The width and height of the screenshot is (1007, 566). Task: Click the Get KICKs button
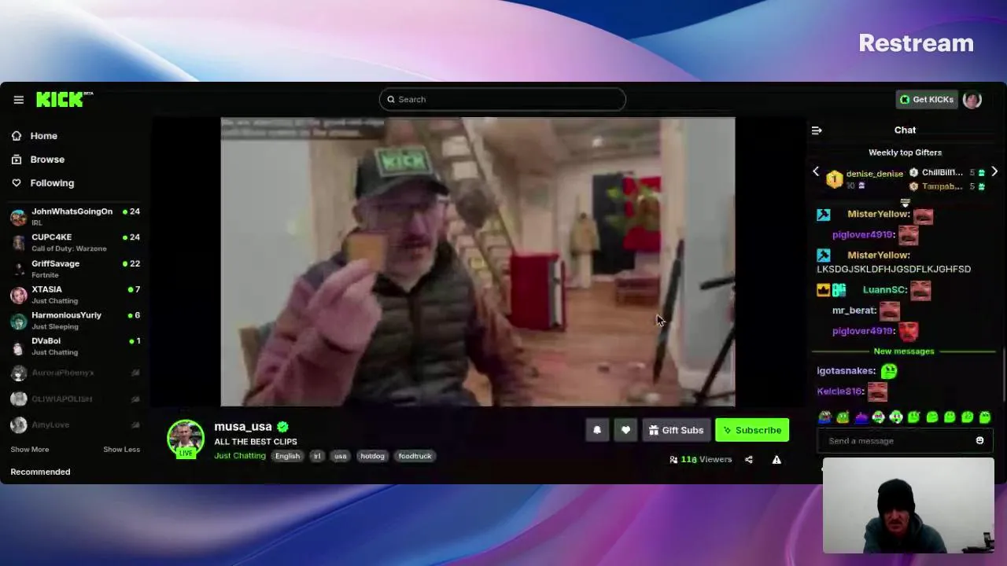point(927,100)
